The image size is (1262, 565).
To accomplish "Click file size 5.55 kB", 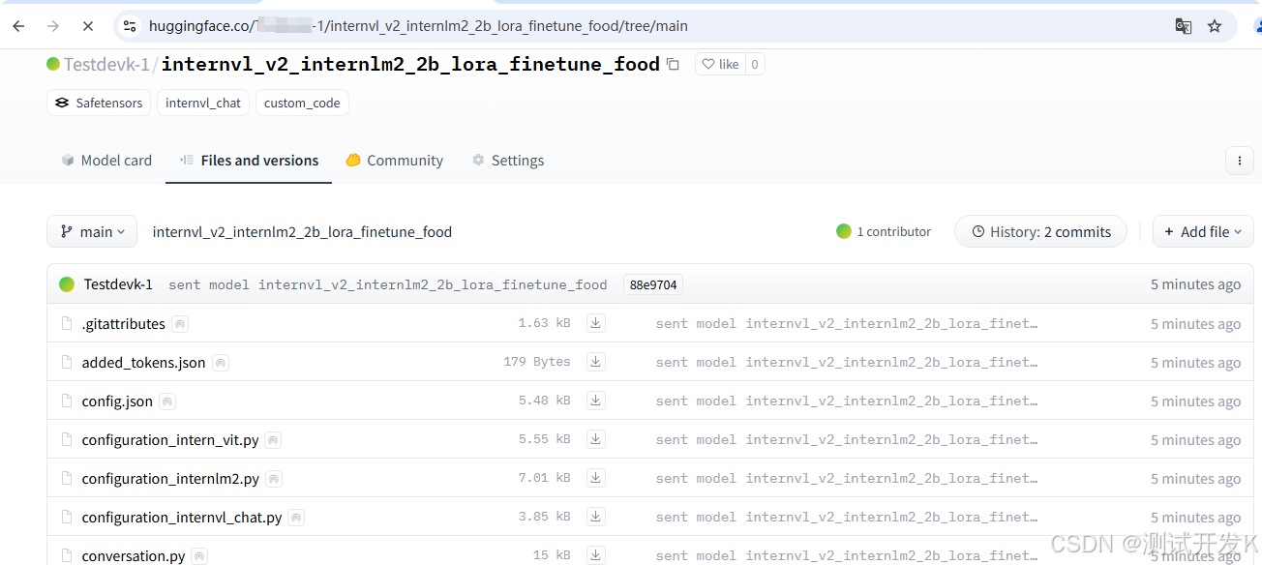I will 544,439.
